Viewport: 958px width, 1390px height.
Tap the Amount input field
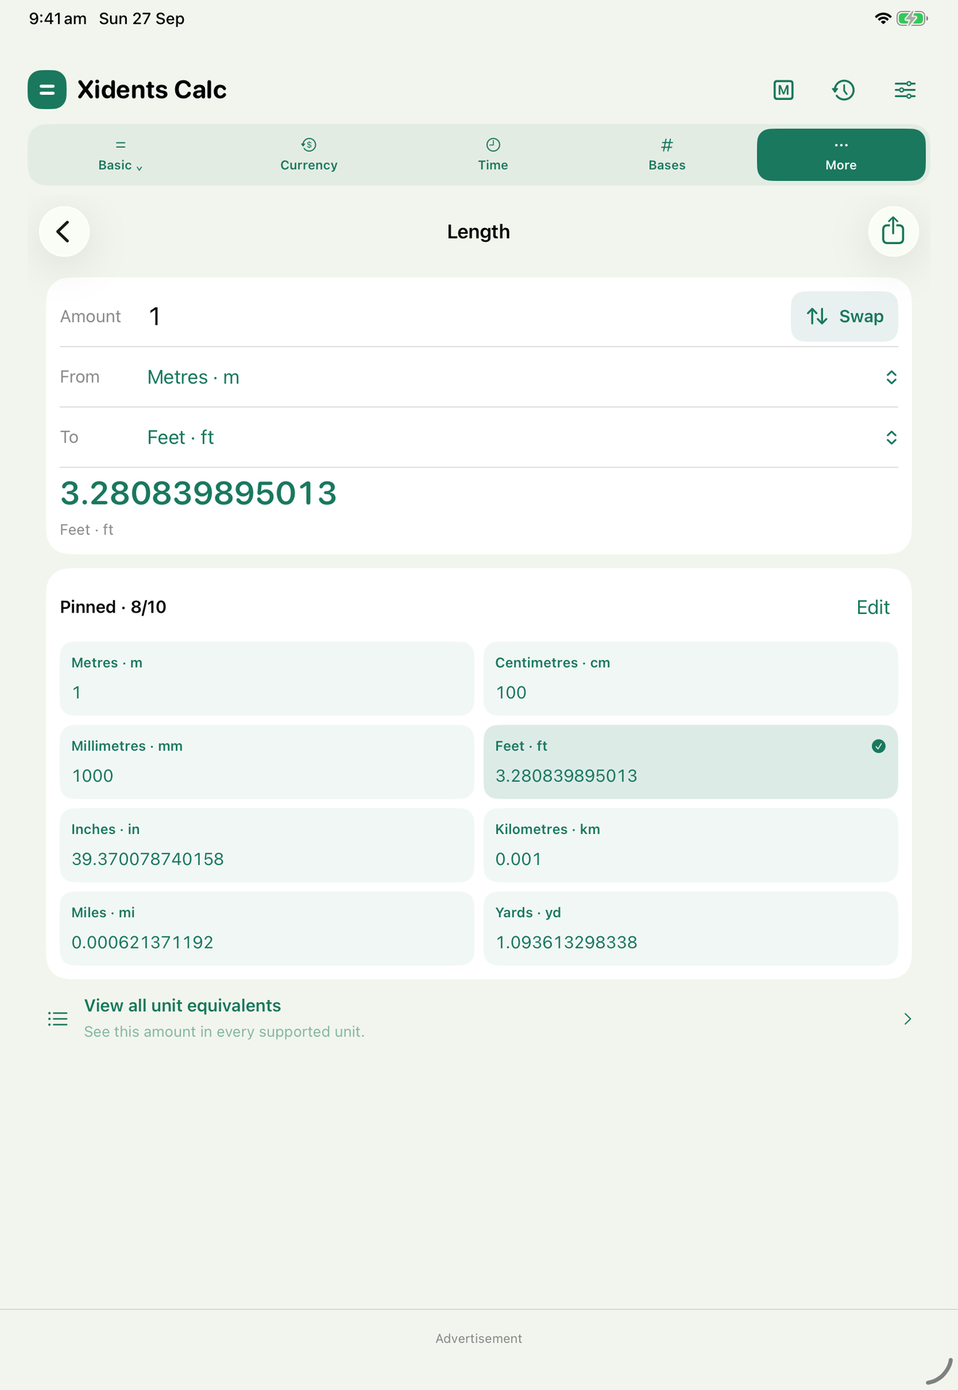(463, 316)
